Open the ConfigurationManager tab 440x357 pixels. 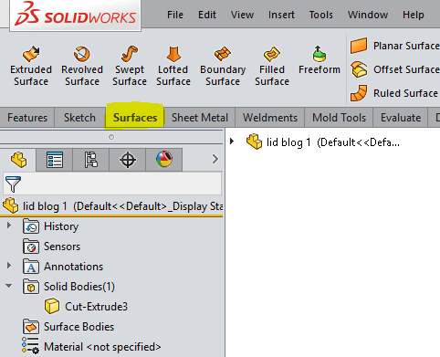91,160
